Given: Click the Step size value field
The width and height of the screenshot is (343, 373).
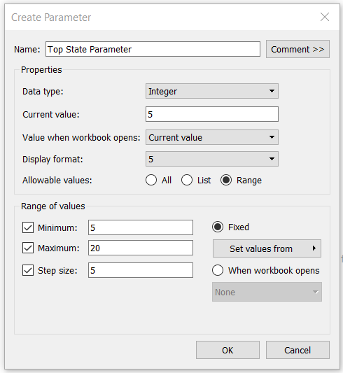Looking at the screenshot, I should point(141,270).
